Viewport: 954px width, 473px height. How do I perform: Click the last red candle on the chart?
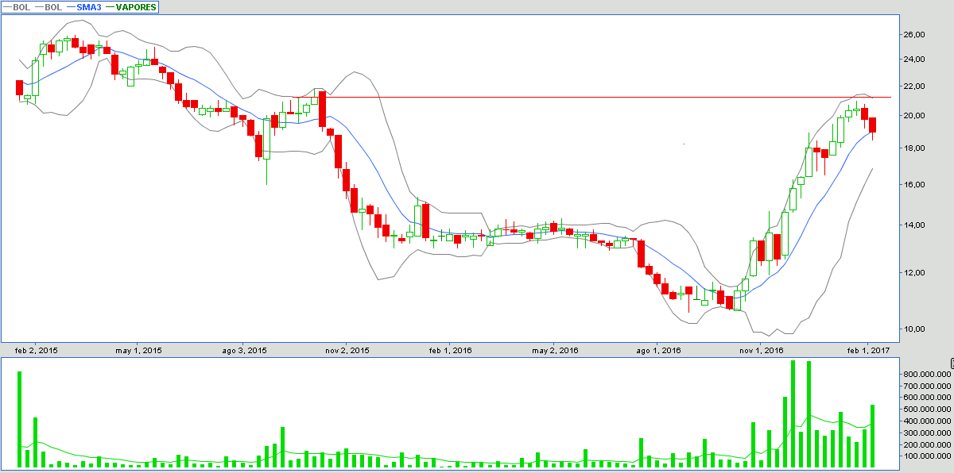pyautogui.click(x=872, y=125)
